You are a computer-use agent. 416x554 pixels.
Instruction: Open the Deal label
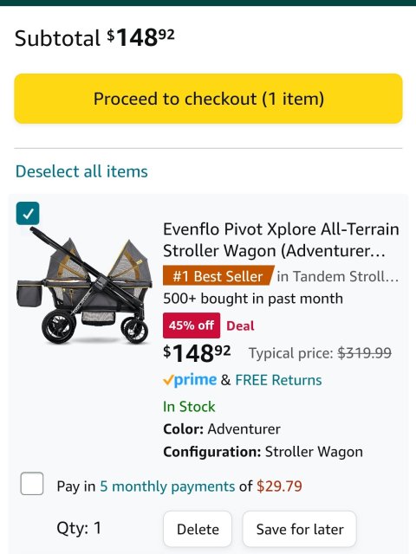(x=240, y=325)
